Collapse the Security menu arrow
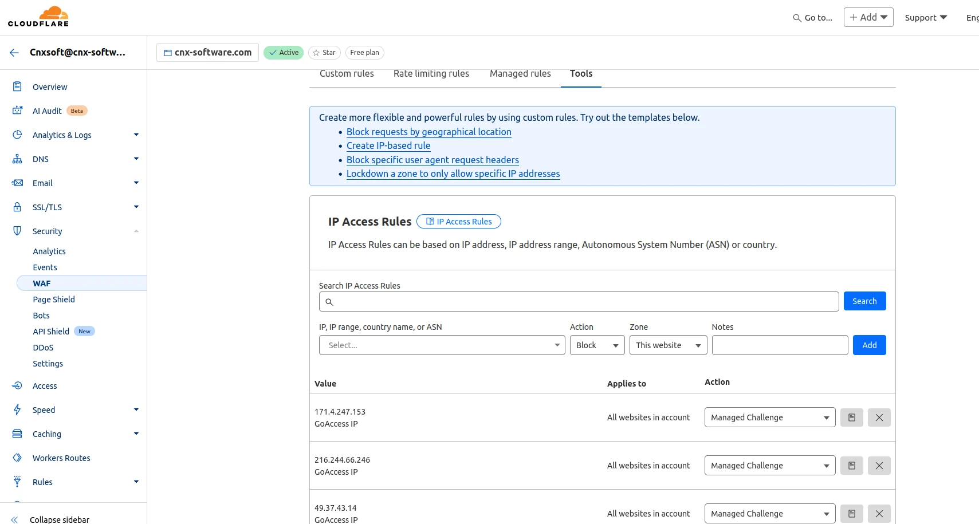Viewport: 979px width, 524px height. pyautogui.click(x=136, y=231)
